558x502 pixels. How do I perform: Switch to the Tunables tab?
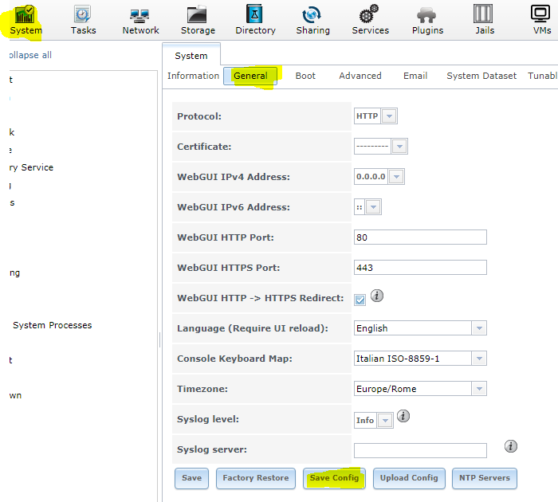(x=543, y=76)
